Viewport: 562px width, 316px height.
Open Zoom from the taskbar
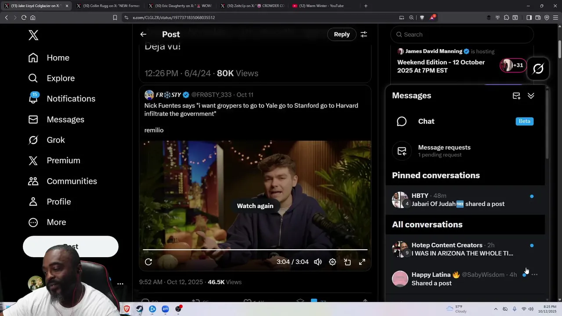[x=165, y=309]
